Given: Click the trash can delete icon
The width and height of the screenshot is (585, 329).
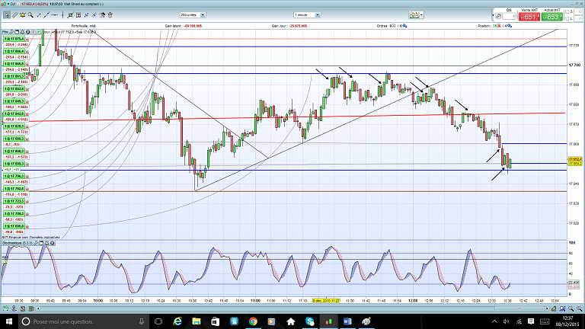Looking at the screenshot, I should click(110, 15).
